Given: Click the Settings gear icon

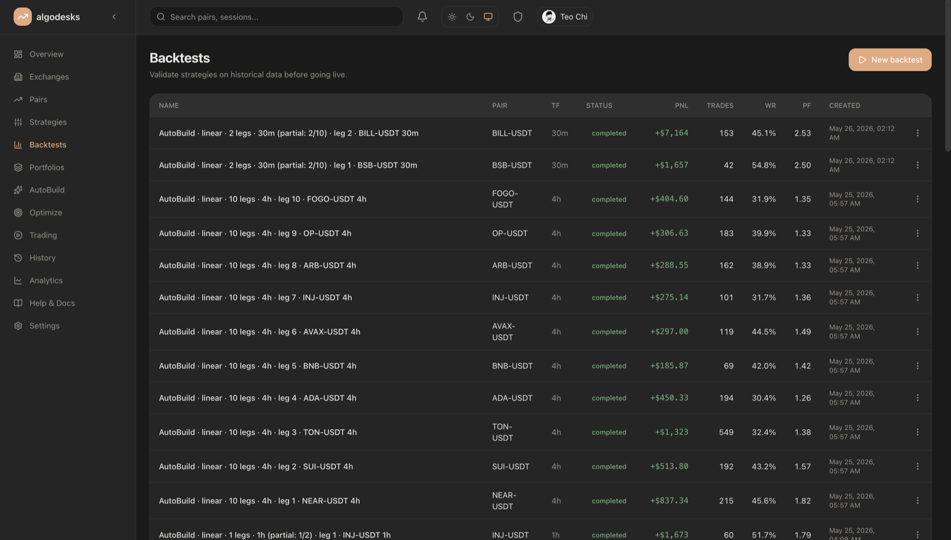Looking at the screenshot, I should pos(18,326).
